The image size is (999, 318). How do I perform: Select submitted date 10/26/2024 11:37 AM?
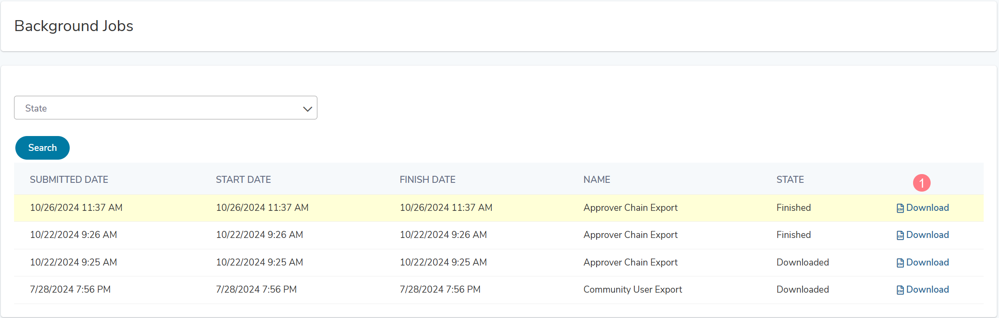pos(76,208)
